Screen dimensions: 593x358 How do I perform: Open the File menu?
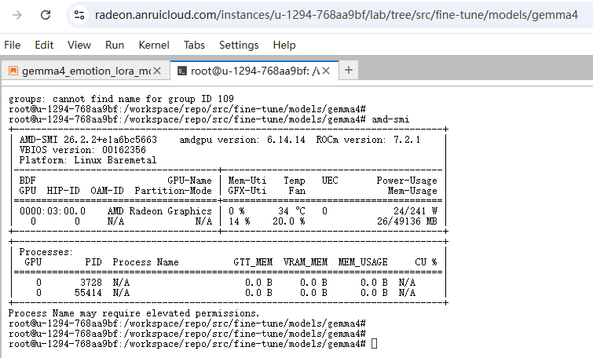coord(12,45)
